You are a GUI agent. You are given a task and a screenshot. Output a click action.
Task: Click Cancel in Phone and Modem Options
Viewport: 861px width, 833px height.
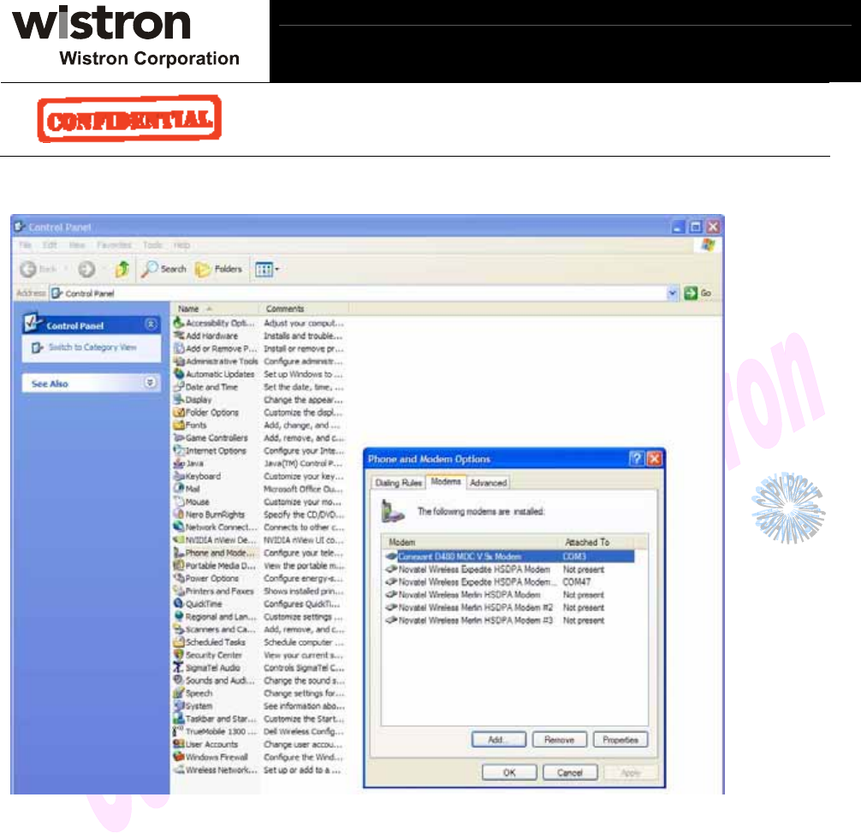pos(570,772)
